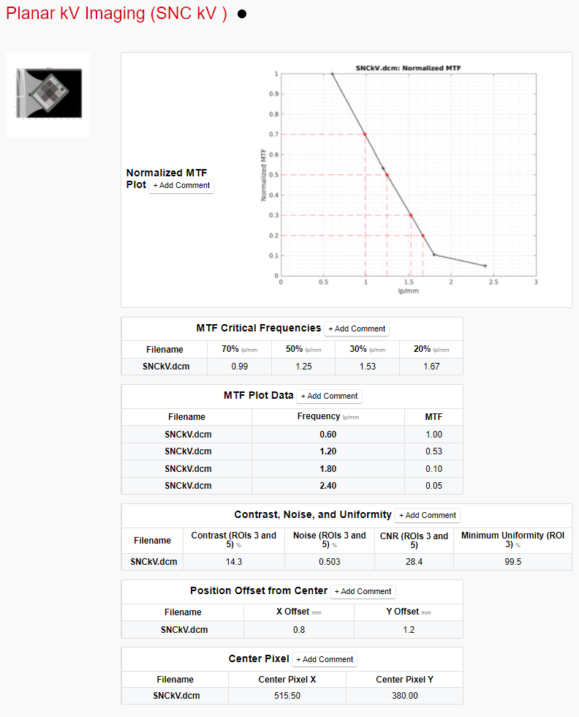
Task: Select the CNR (ROIs 3 and 5) column header
Action: click(414, 540)
